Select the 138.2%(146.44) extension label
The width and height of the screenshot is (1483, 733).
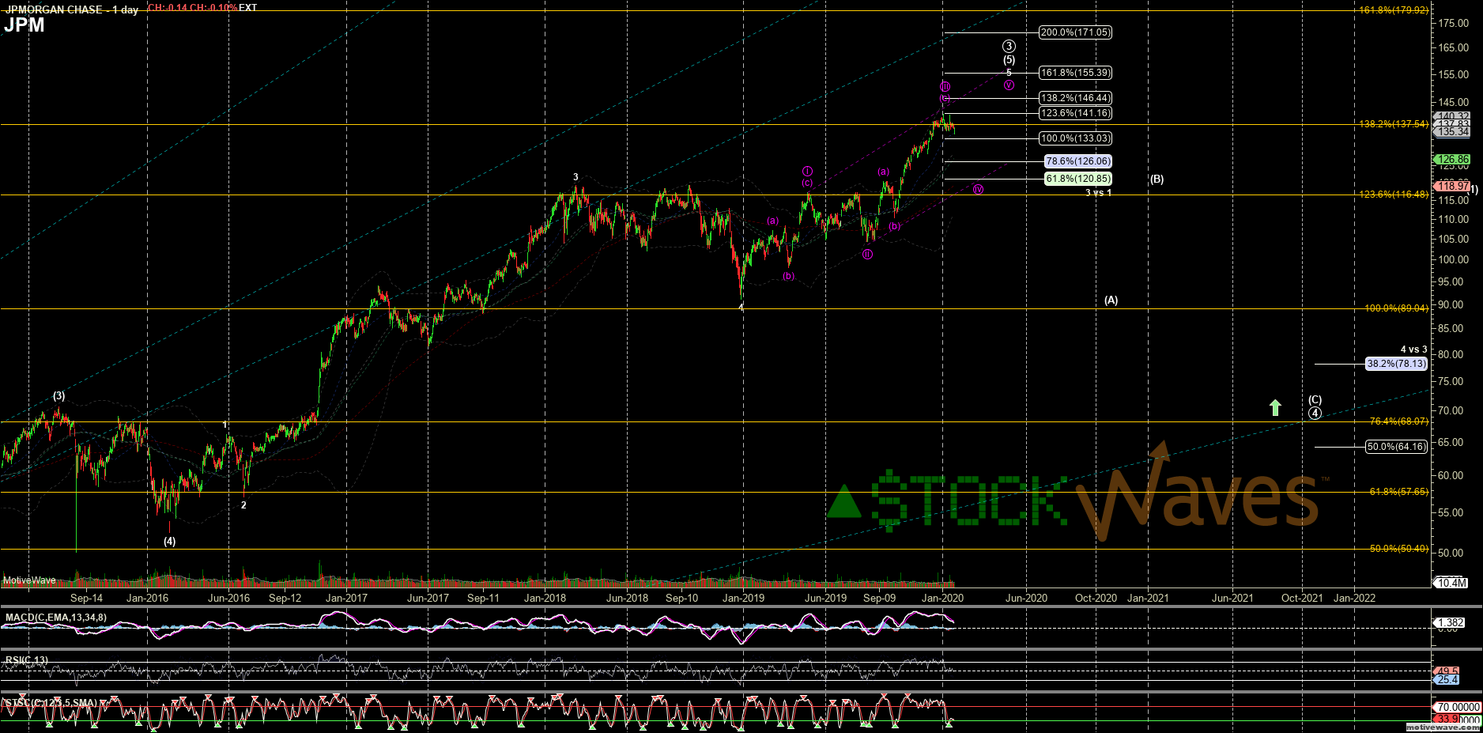(1075, 98)
